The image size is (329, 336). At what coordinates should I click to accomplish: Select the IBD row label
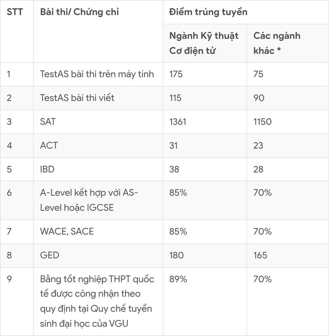point(47,169)
